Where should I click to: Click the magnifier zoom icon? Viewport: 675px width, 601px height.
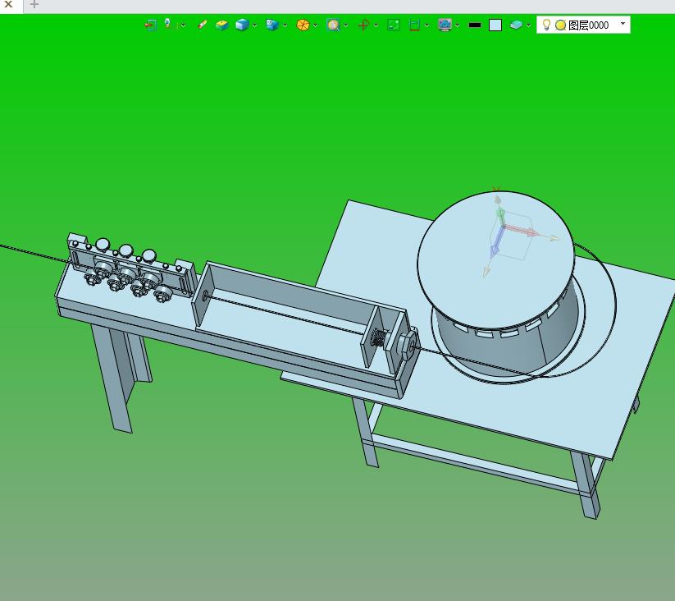point(333,25)
